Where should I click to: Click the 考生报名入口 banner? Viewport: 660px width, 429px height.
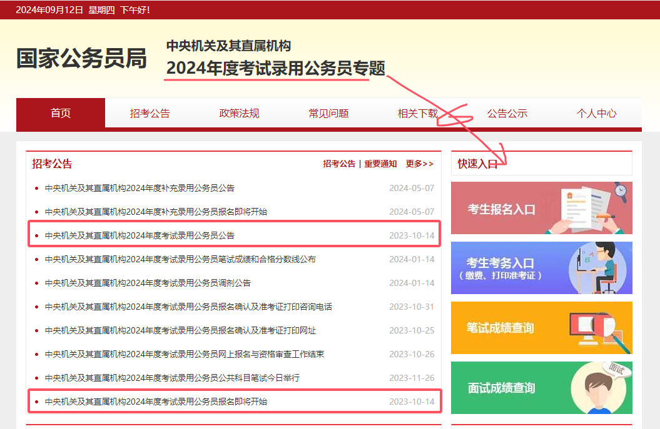click(x=541, y=208)
